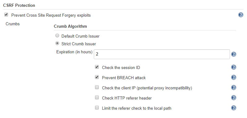The width and height of the screenshot is (247, 118).
Task: View help for Check the client IP
Action: tap(234, 87)
